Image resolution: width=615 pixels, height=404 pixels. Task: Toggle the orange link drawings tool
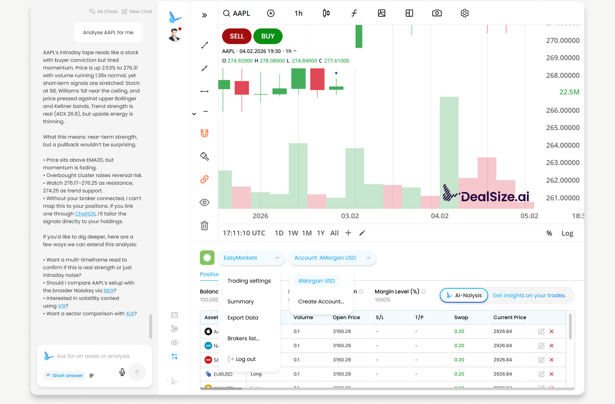click(204, 179)
